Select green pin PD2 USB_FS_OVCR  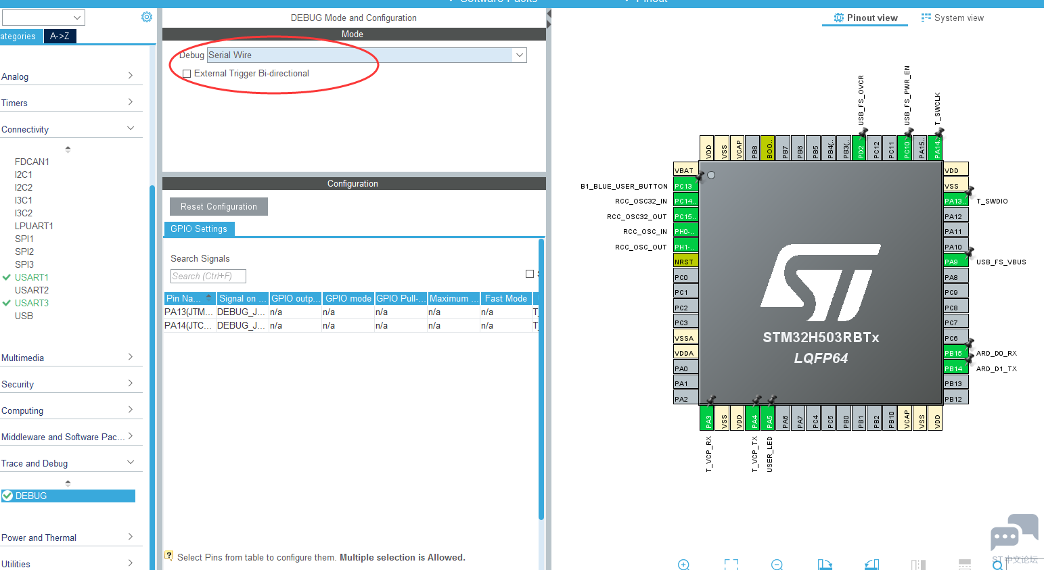(x=859, y=147)
